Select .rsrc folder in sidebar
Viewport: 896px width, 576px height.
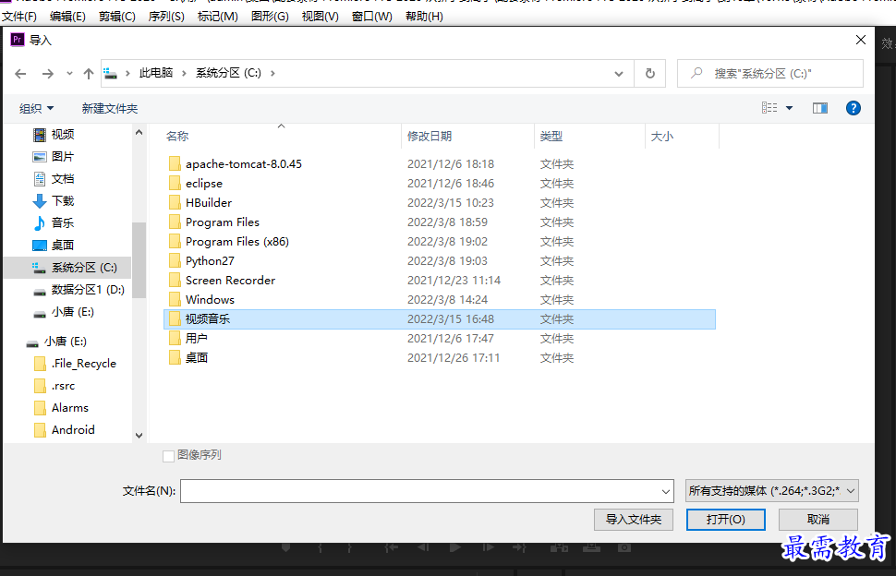click(x=54, y=386)
